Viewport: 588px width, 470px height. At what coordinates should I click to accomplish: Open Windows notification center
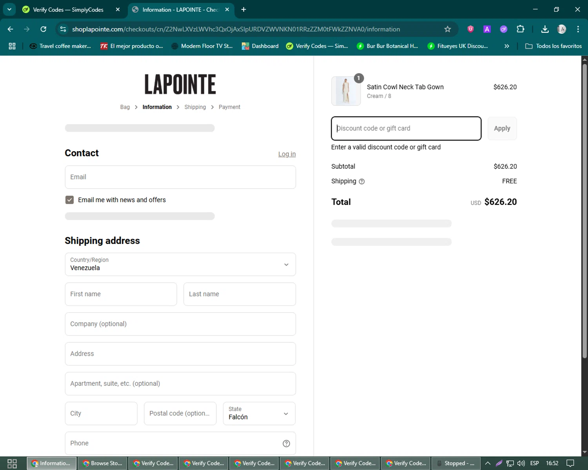[x=570, y=463]
